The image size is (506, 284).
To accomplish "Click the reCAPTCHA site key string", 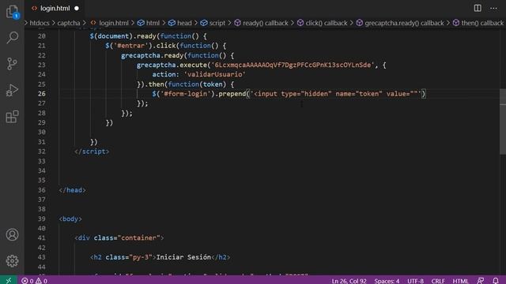I will coord(293,65).
